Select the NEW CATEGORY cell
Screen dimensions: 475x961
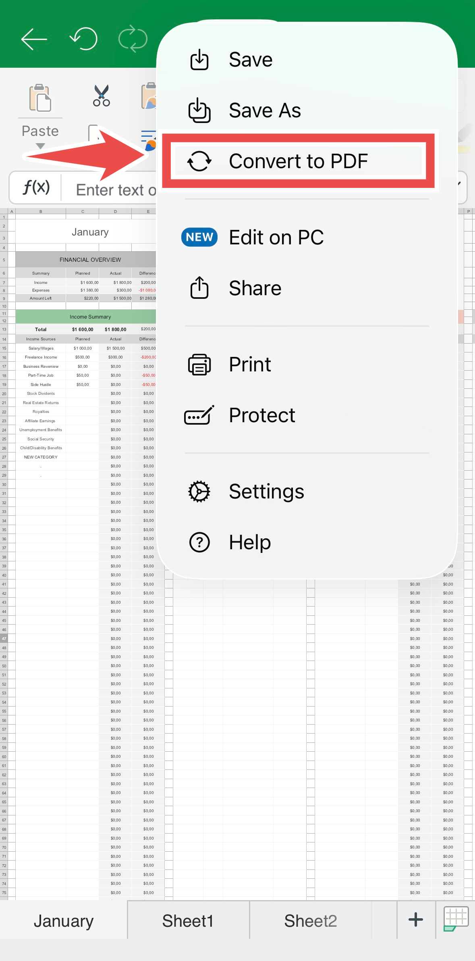(x=41, y=457)
